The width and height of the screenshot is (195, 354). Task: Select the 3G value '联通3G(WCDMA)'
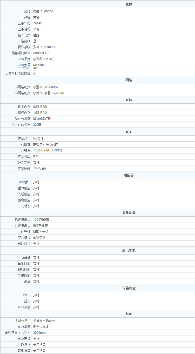45,87
